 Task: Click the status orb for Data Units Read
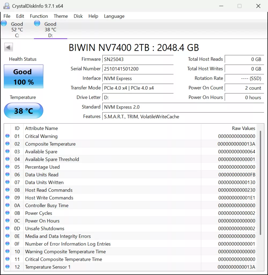coord(7,174)
